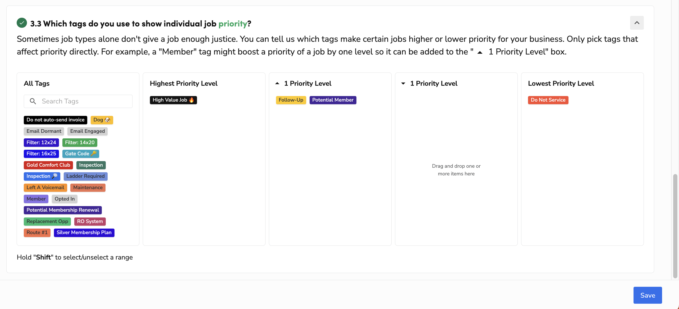Screen dimensions: 679x309
Task: Collapse question 3.3 using the top-right chevron
Action: pos(637,23)
